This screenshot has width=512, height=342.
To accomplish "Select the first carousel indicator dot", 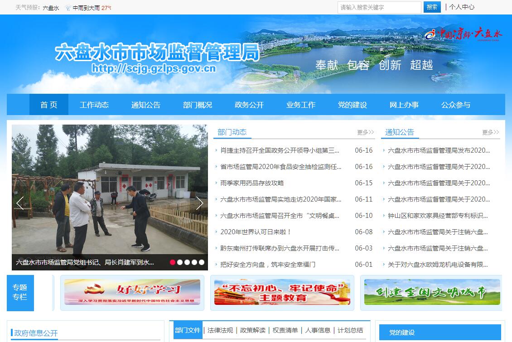I will point(173,262).
